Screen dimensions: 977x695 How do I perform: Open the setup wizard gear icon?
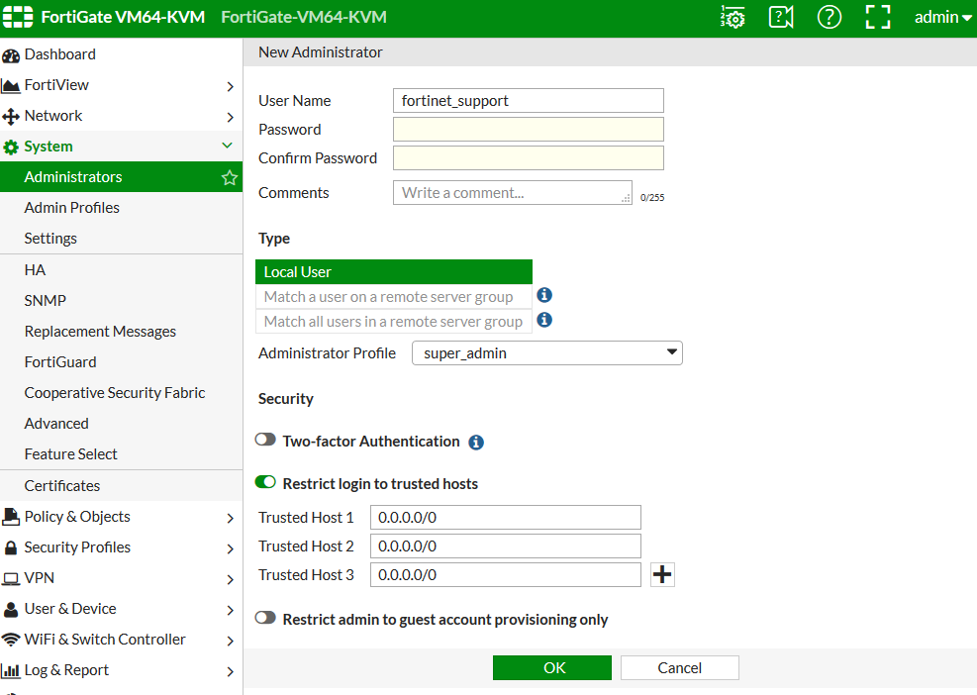click(733, 17)
